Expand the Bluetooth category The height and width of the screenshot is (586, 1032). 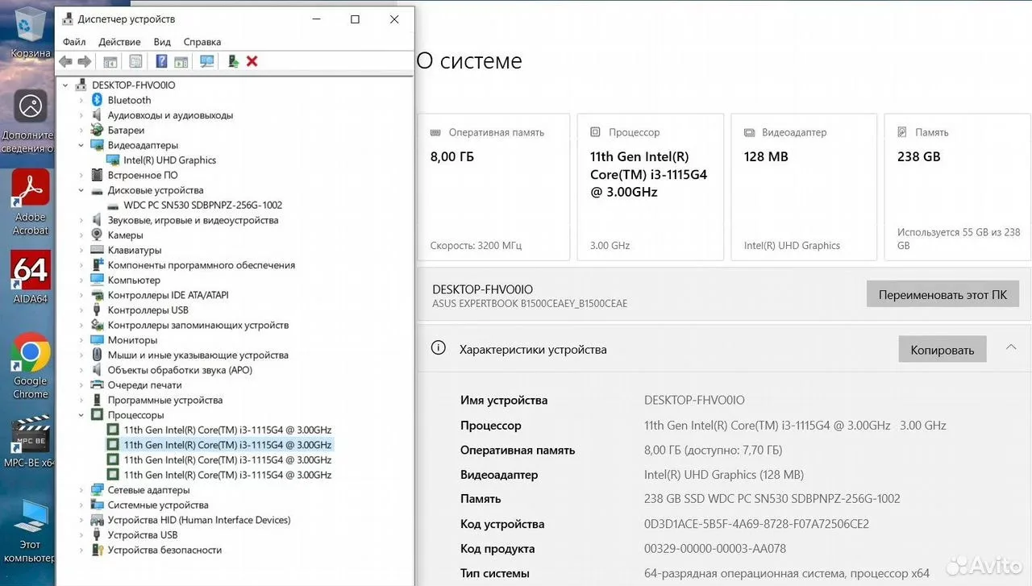click(81, 100)
